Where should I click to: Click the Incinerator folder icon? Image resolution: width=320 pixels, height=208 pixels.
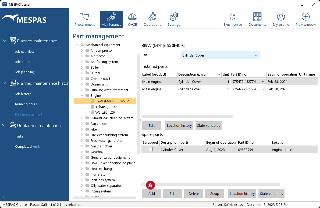point(87,174)
